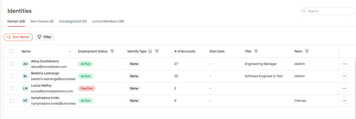
Task: Open the Employment Status filter icon
Action: pyautogui.click(x=112, y=51)
